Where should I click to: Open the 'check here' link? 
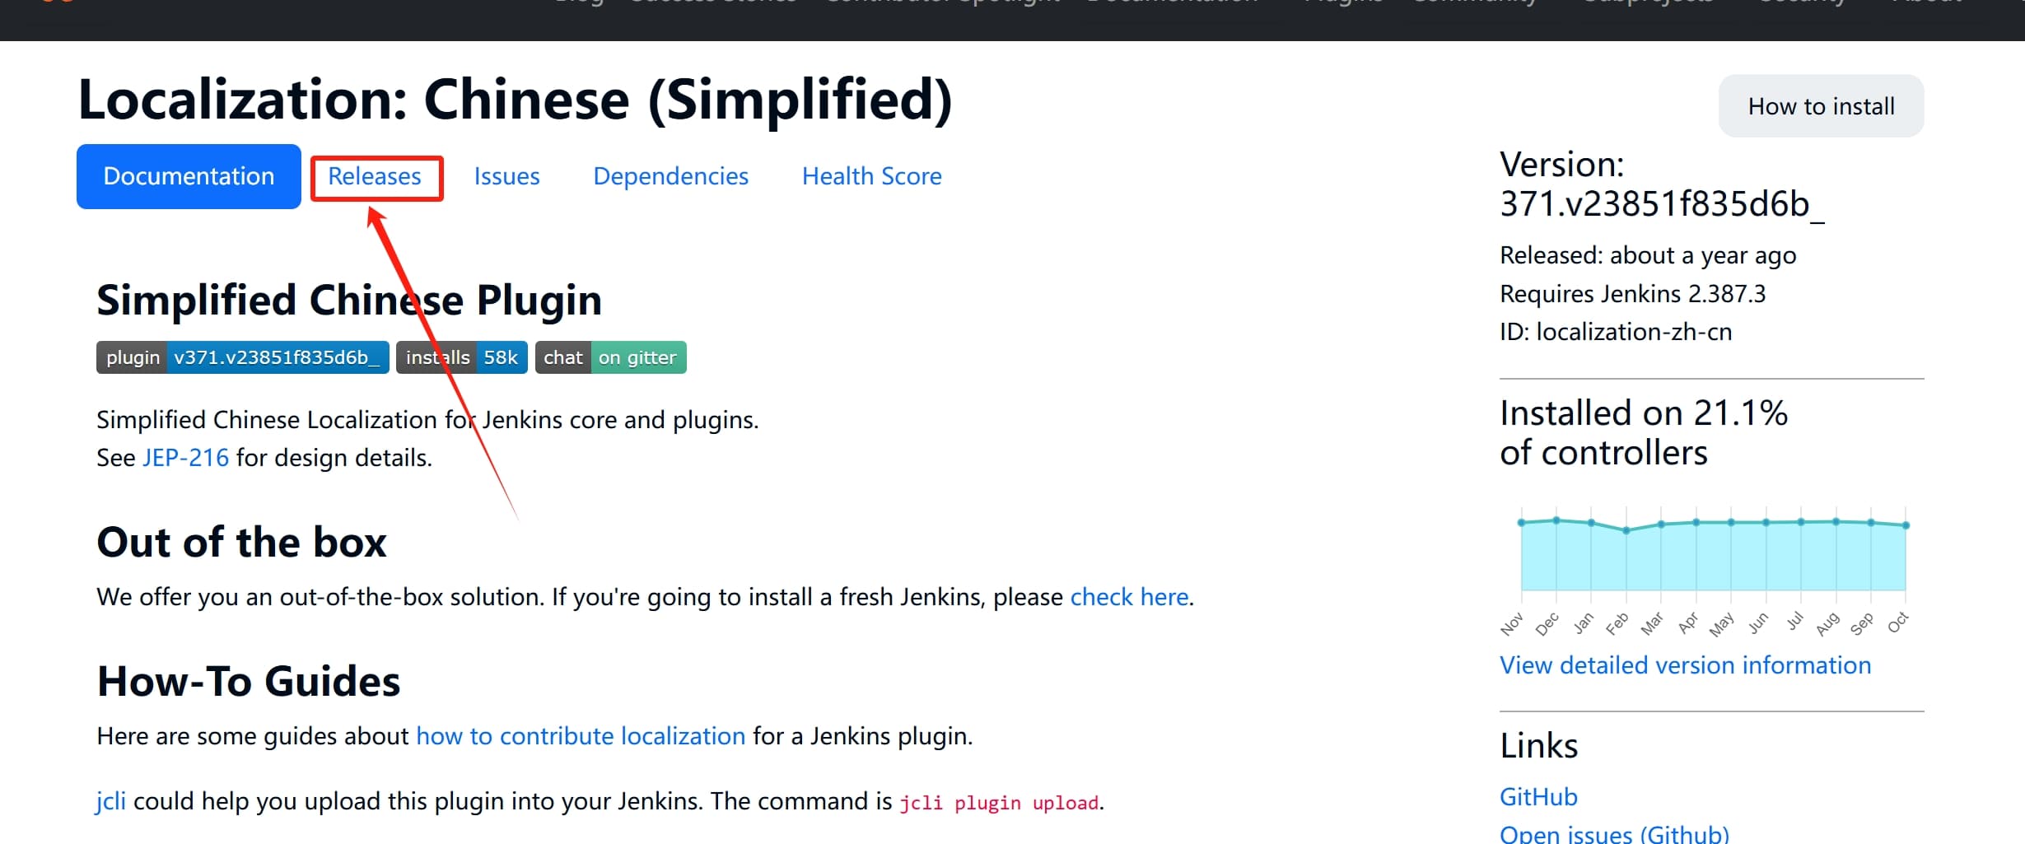point(1129,597)
